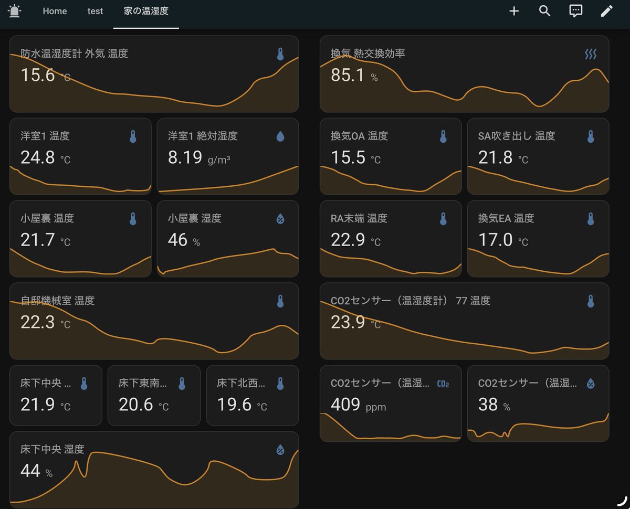This screenshot has width=630, height=509.
Task: Click the 20.6 °C underfloor value
Action: pyautogui.click(x=143, y=405)
